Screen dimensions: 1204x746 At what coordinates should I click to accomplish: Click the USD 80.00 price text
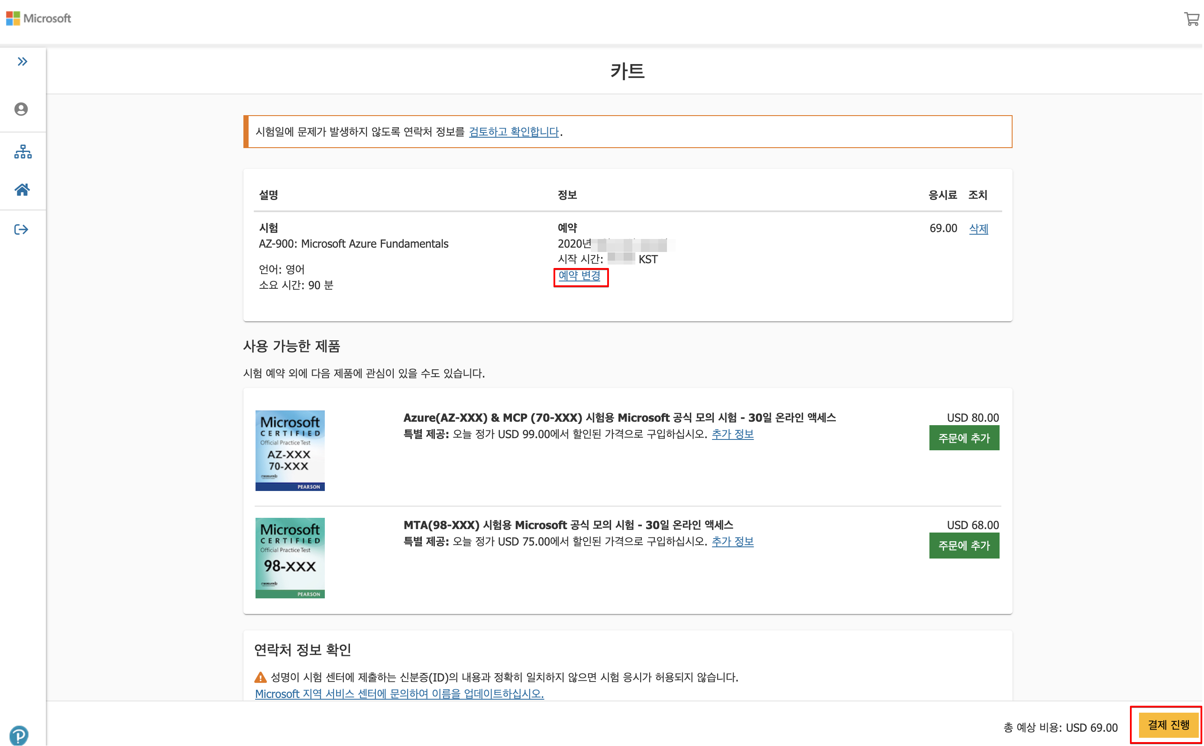(x=973, y=418)
